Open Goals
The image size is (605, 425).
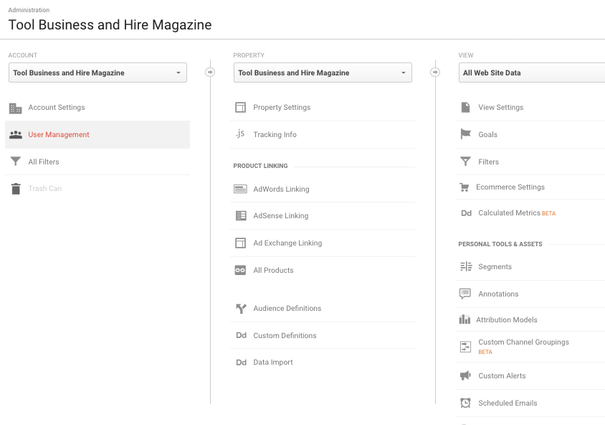487,134
